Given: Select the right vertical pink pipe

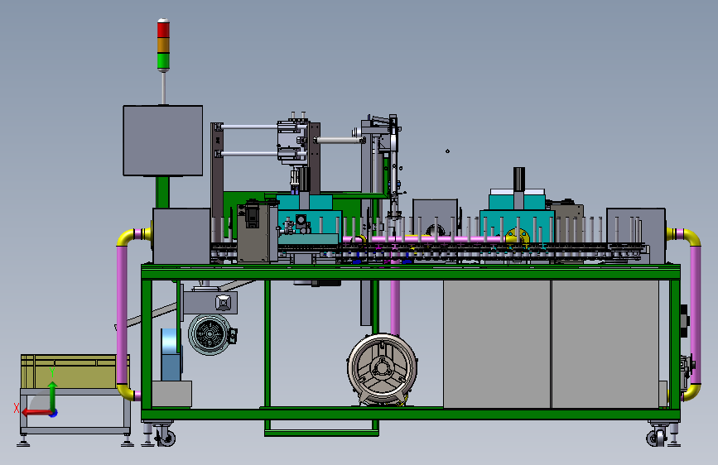Looking at the screenshot, I should [x=695, y=315].
